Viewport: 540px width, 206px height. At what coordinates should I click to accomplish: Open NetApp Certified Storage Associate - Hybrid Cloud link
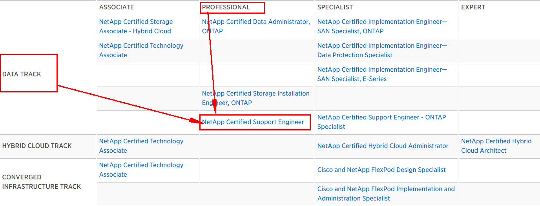pos(136,27)
